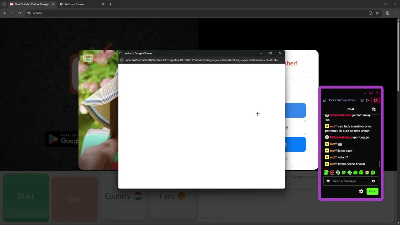Click the kick.com popout address text
The image size is (400, 225).
342,100
